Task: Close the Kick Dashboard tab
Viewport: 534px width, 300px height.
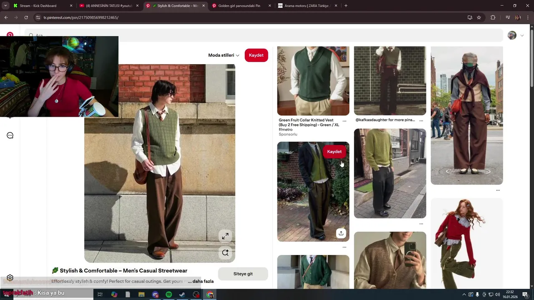Action: click(x=71, y=6)
